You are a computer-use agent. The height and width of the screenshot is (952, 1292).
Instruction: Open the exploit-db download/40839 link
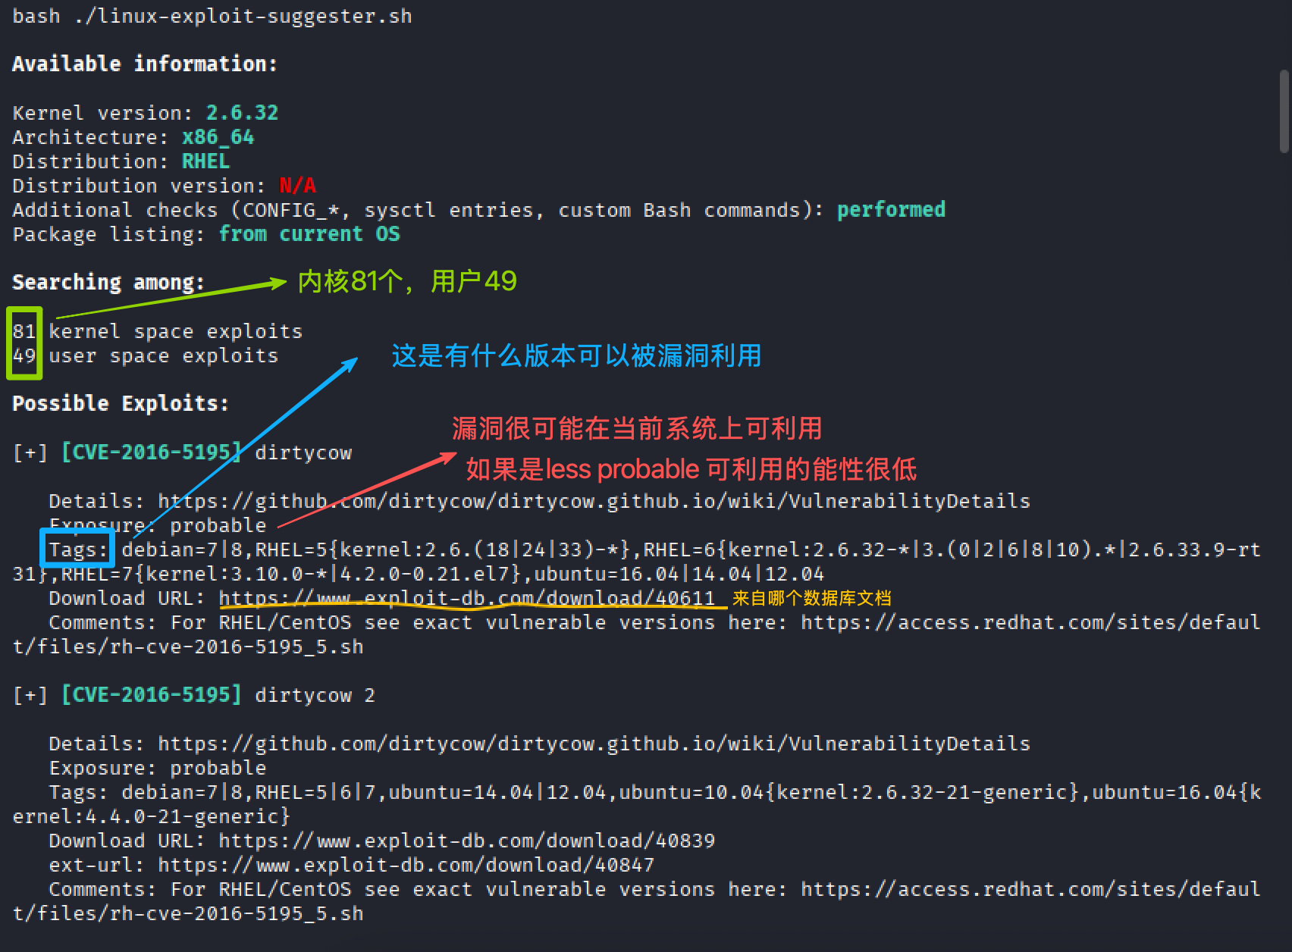466,841
